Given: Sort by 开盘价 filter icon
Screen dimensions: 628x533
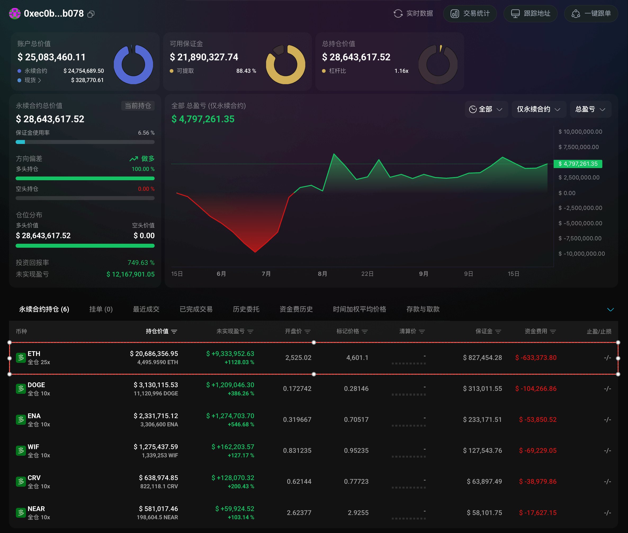Looking at the screenshot, I should [x=307, y=331].
